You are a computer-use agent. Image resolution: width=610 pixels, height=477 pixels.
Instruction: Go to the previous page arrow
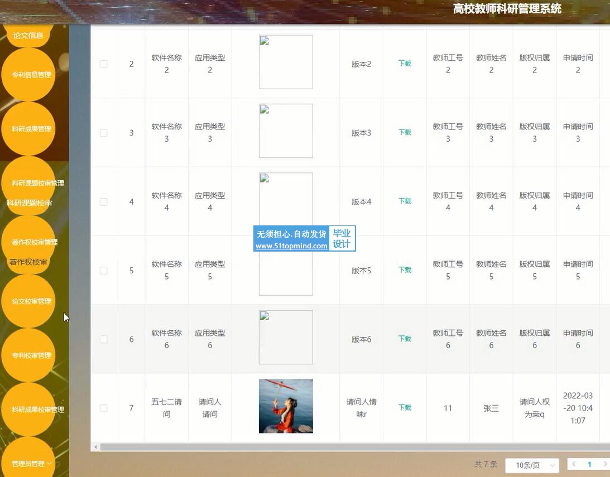574,464
